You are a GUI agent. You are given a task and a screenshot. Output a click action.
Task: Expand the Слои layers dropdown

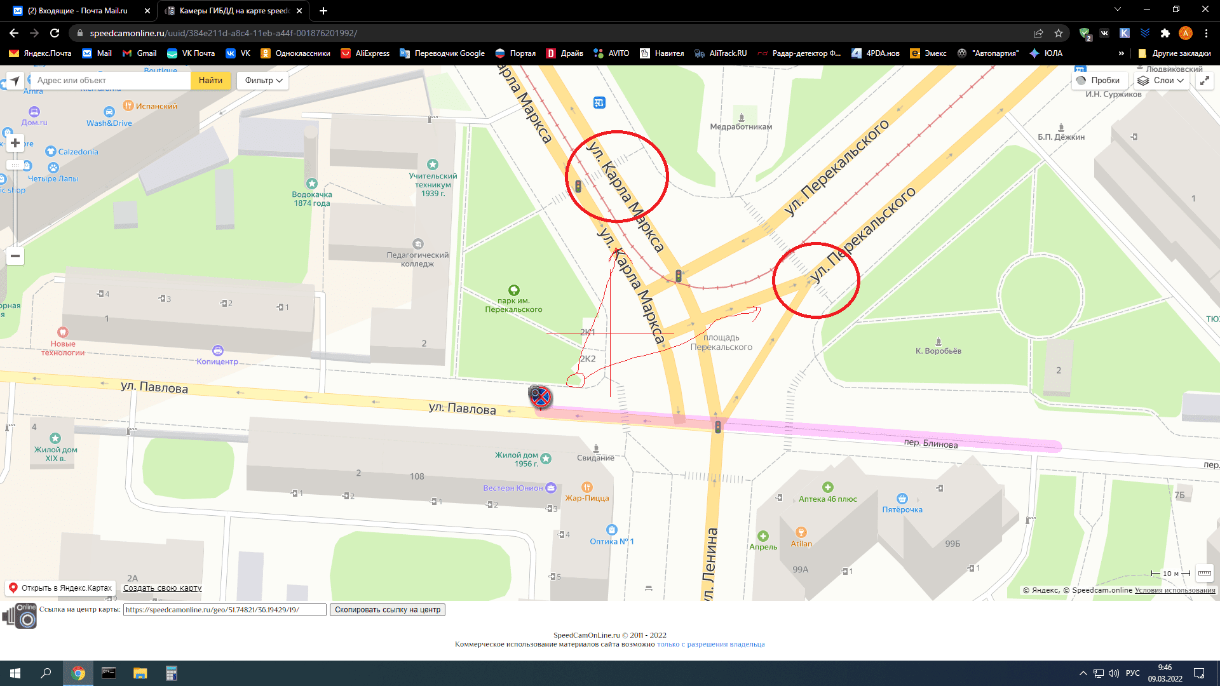(1161, 81)
